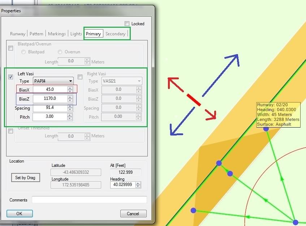Enable the Right Vasi checkbox
This screenshot has height=226, width=306.
point(80,77)
